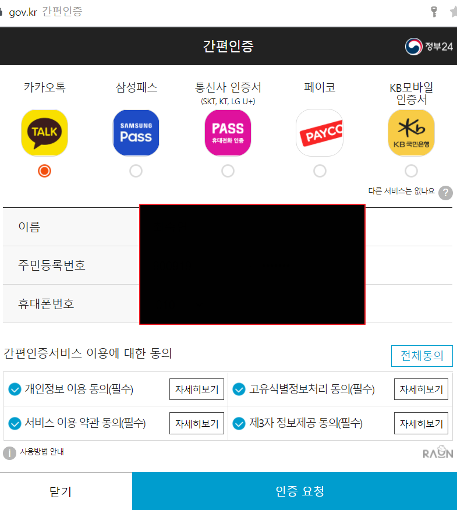Click the key icon in address bar
This screenshot has width=457, height=510.
click(x=434, y=12)
